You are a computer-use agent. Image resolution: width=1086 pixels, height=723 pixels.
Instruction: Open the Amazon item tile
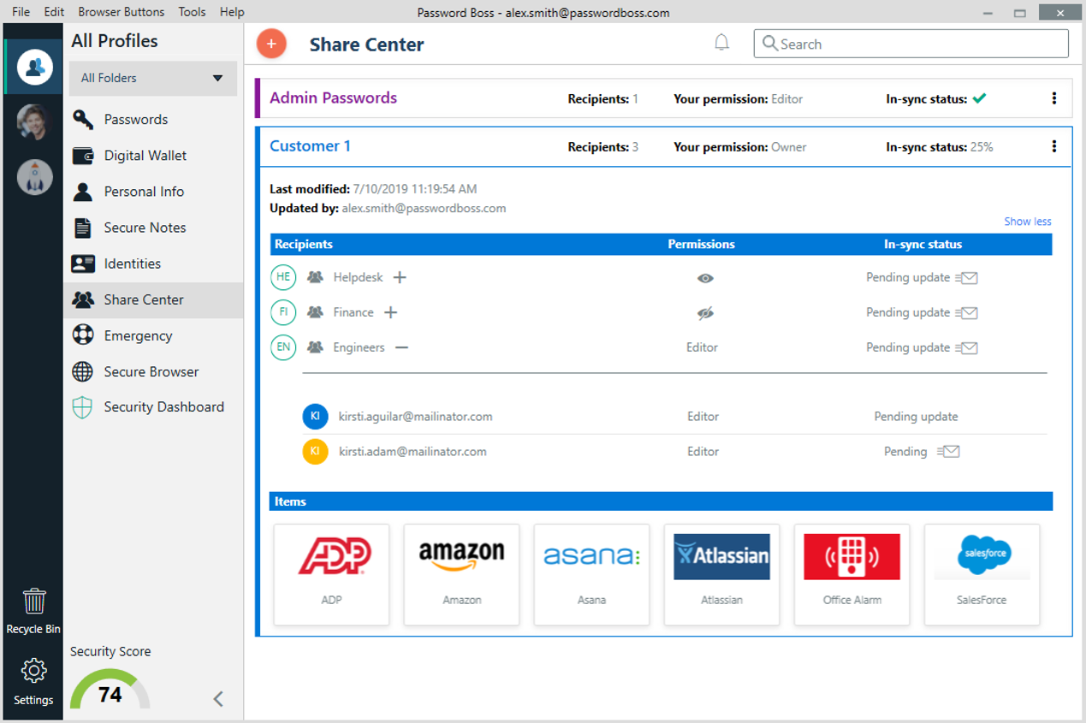pyautogui.click(x=461, y=574)
